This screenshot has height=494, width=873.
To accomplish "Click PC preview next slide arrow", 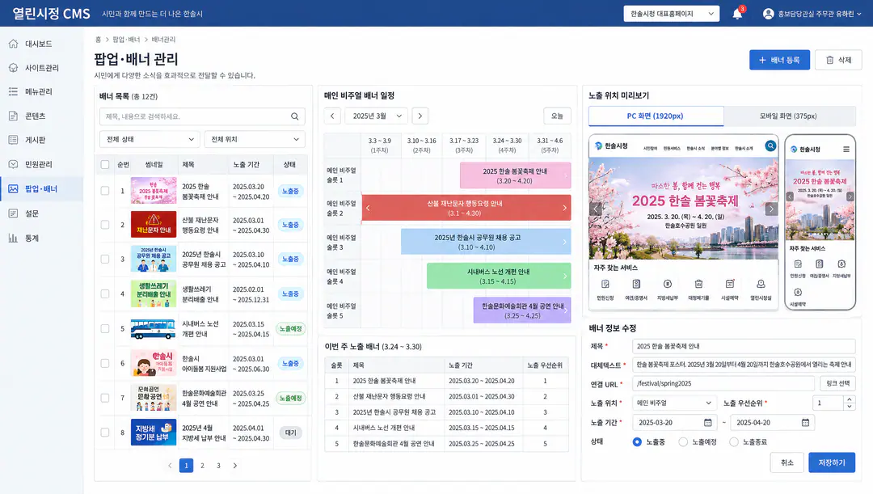I will (x=771, y=209).
